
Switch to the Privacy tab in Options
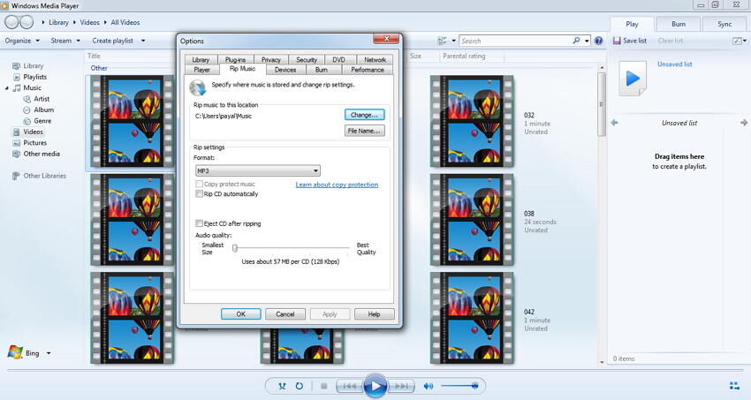(x=270, y=60)
